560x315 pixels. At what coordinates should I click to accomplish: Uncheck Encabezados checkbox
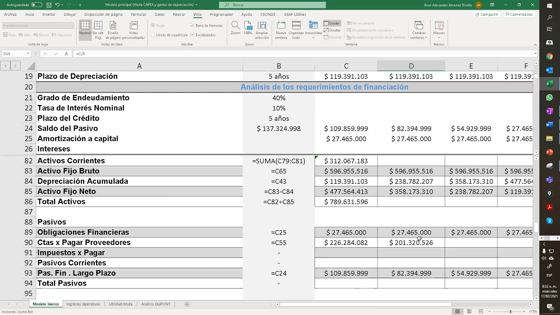192,35
